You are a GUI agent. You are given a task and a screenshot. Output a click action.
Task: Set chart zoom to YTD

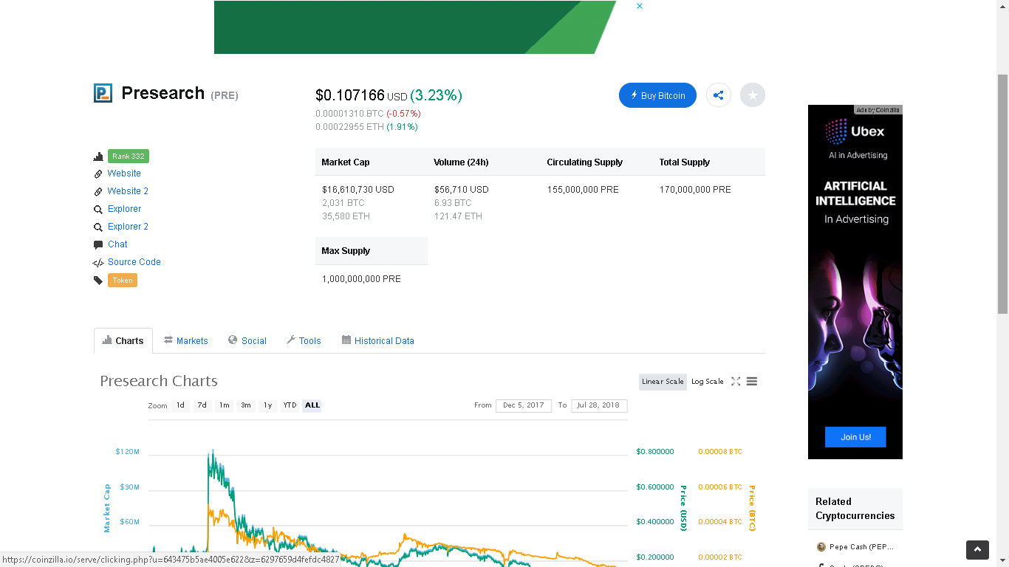290,405
